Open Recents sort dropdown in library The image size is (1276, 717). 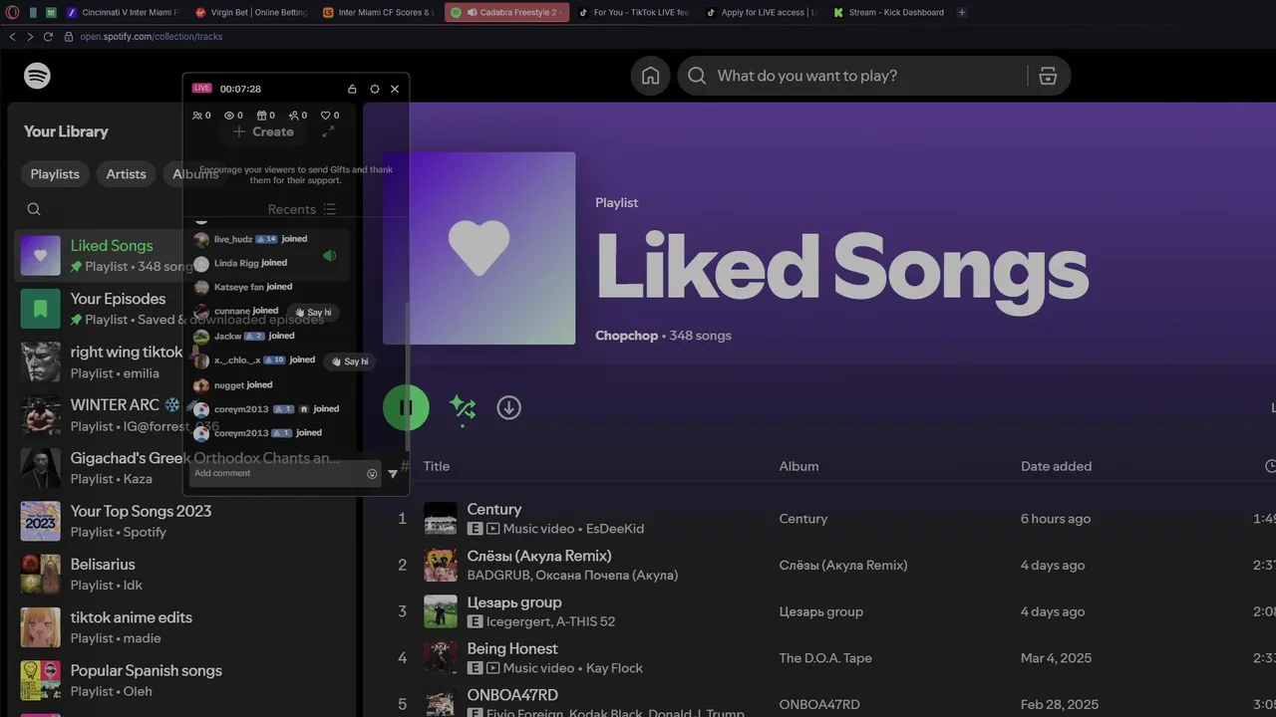[x=302, y=209]
